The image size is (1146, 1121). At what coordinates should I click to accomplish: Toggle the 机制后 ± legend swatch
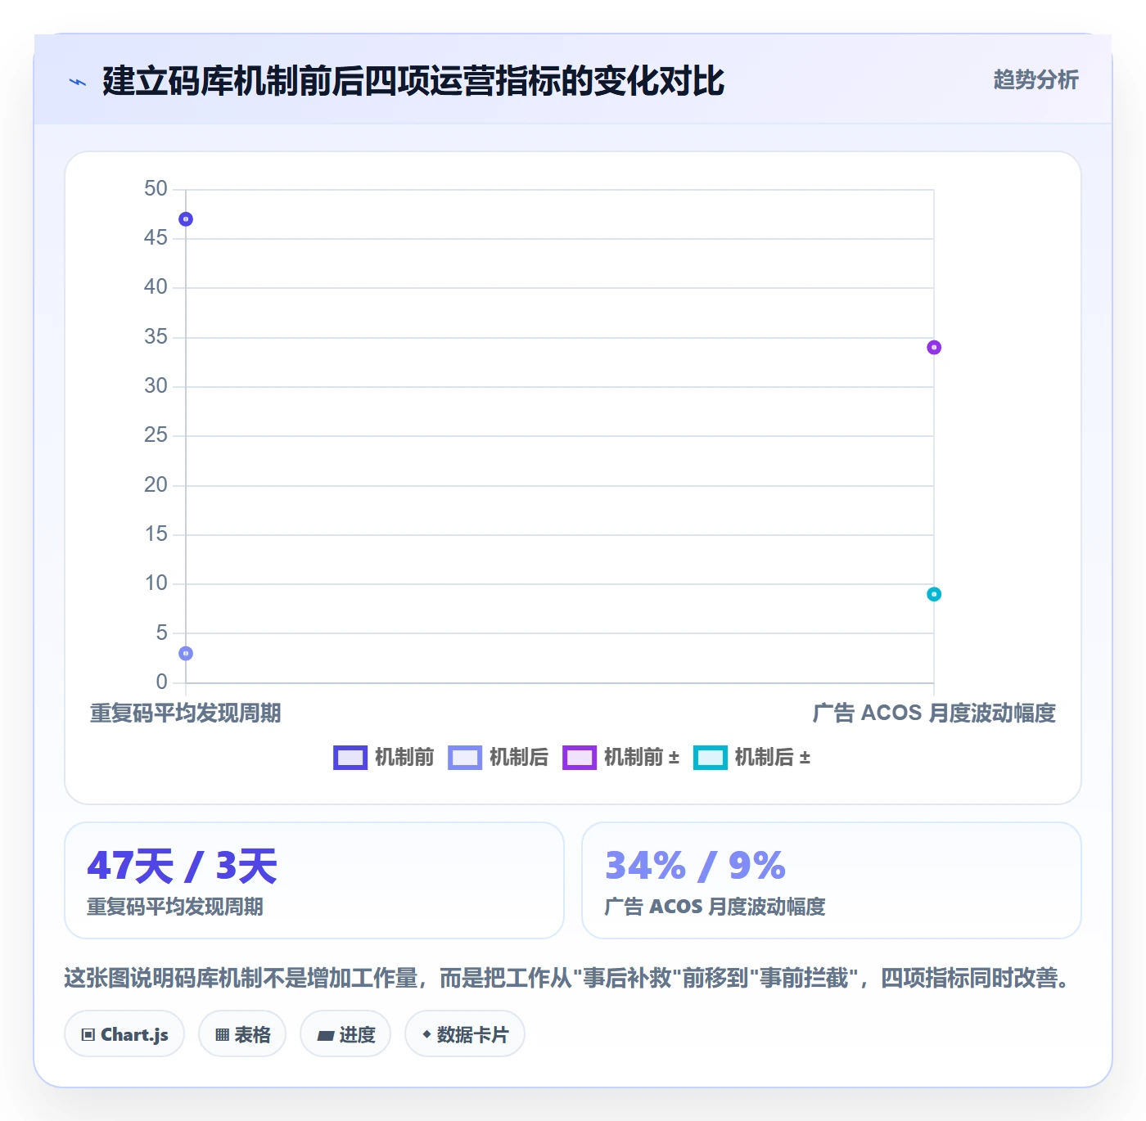tap(711, 758)
